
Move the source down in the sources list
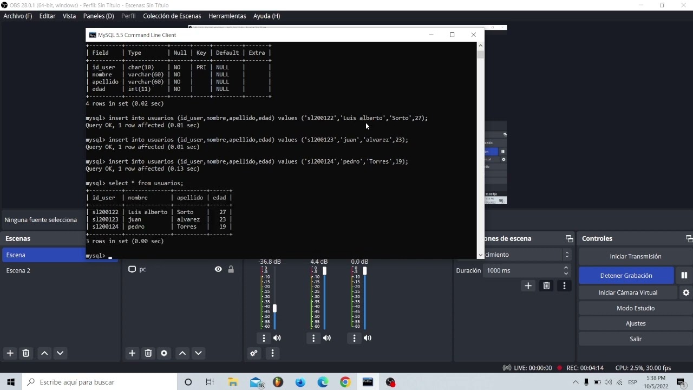point(198,353)
